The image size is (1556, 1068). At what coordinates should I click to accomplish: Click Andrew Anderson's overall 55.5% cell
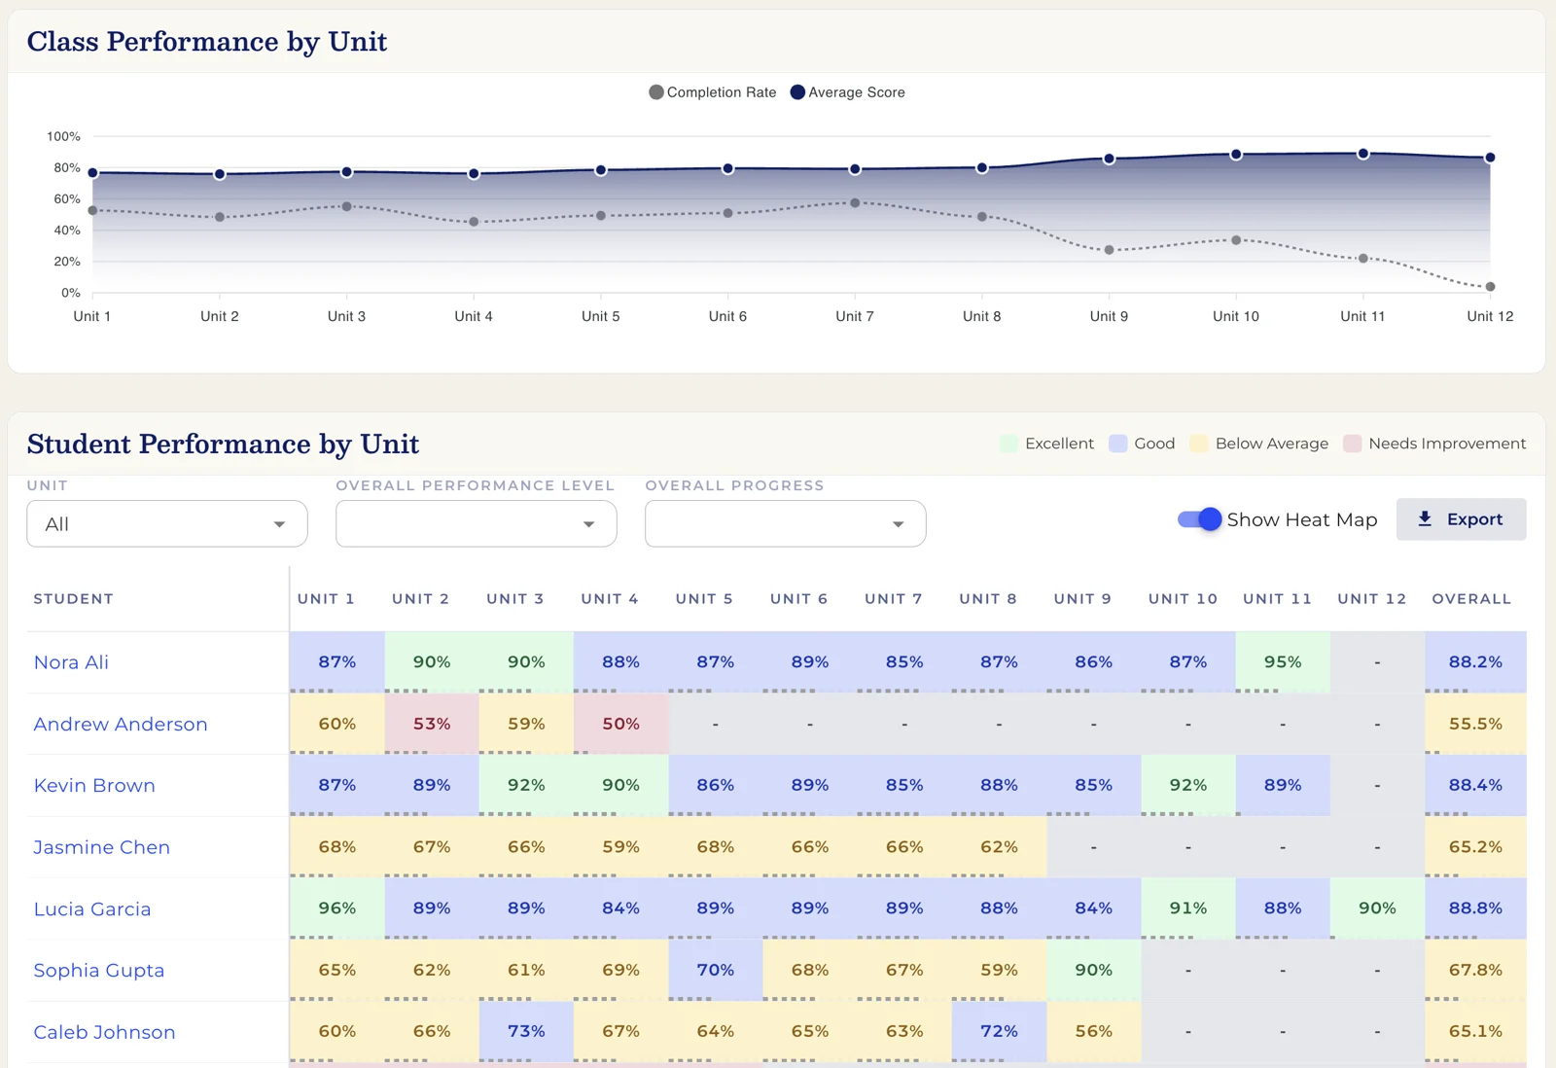click(1475, 724)
